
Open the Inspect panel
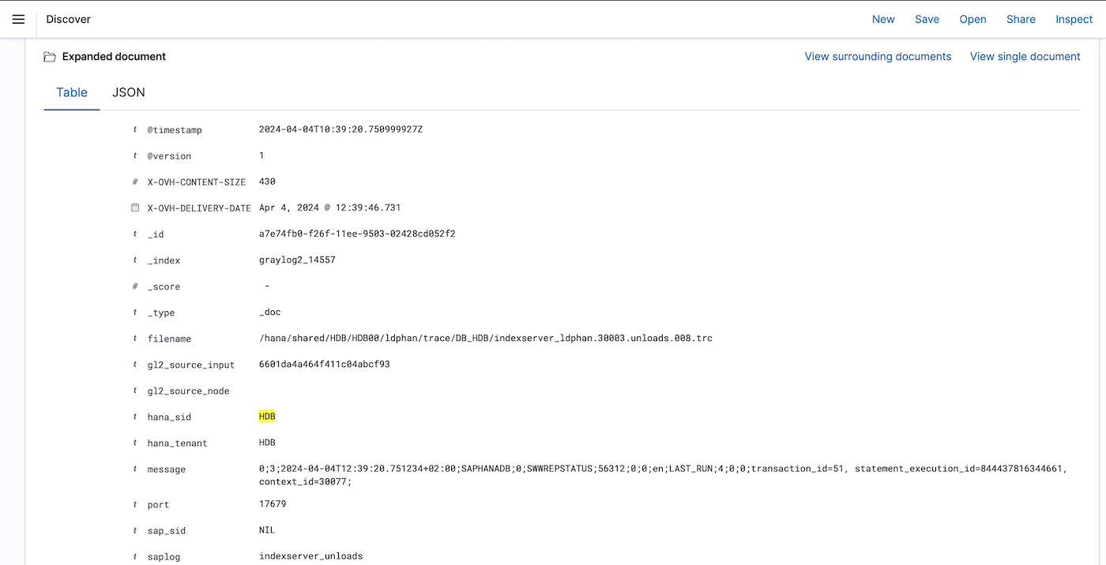pyautogui.click(x=1074, y=19)
